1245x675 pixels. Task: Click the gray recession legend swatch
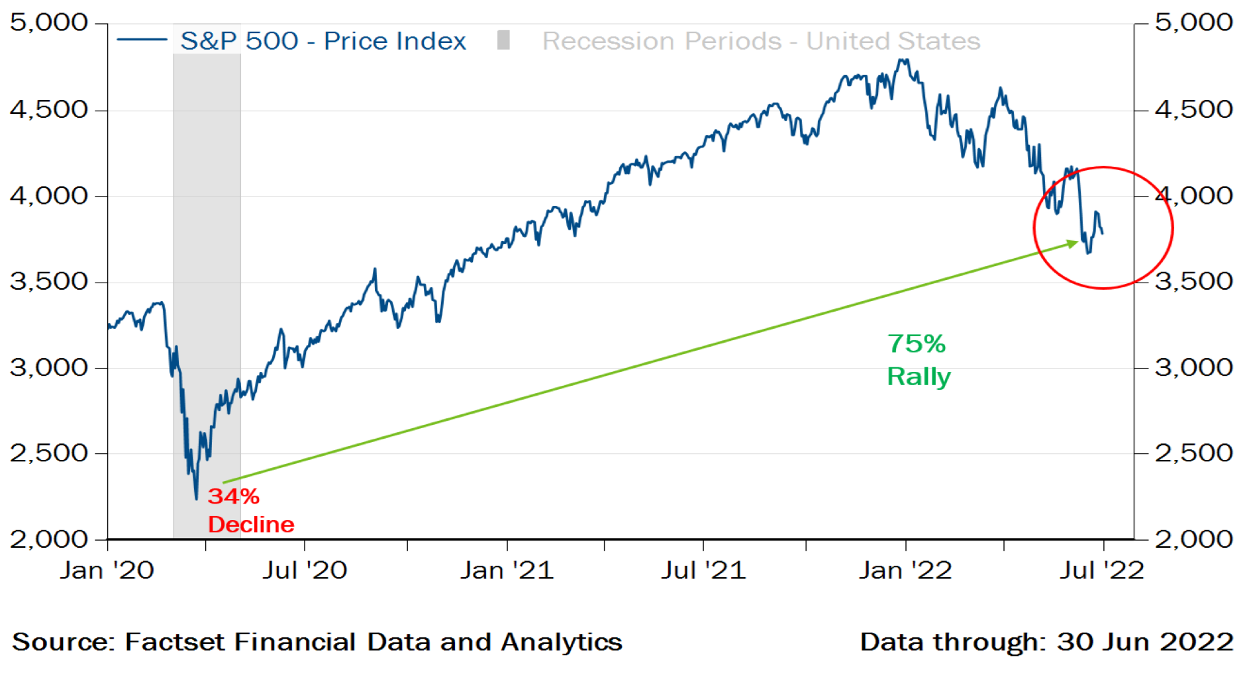coord(503,40)
